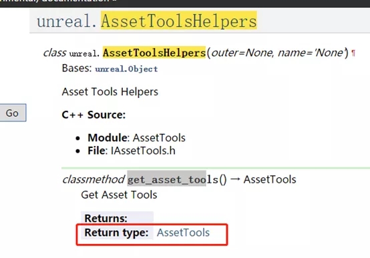Click the classmethod keyword

coord(94,179)
